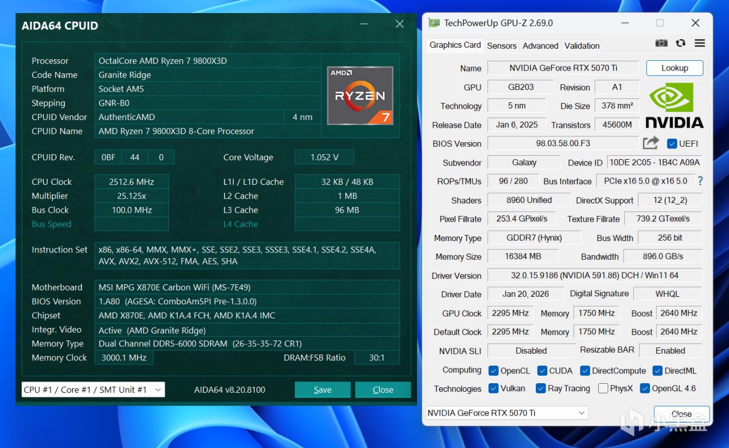This screenshot has height=448, width=729.
Task: Toggle the DirectCompute checkbox
Action: click(585, 371)
